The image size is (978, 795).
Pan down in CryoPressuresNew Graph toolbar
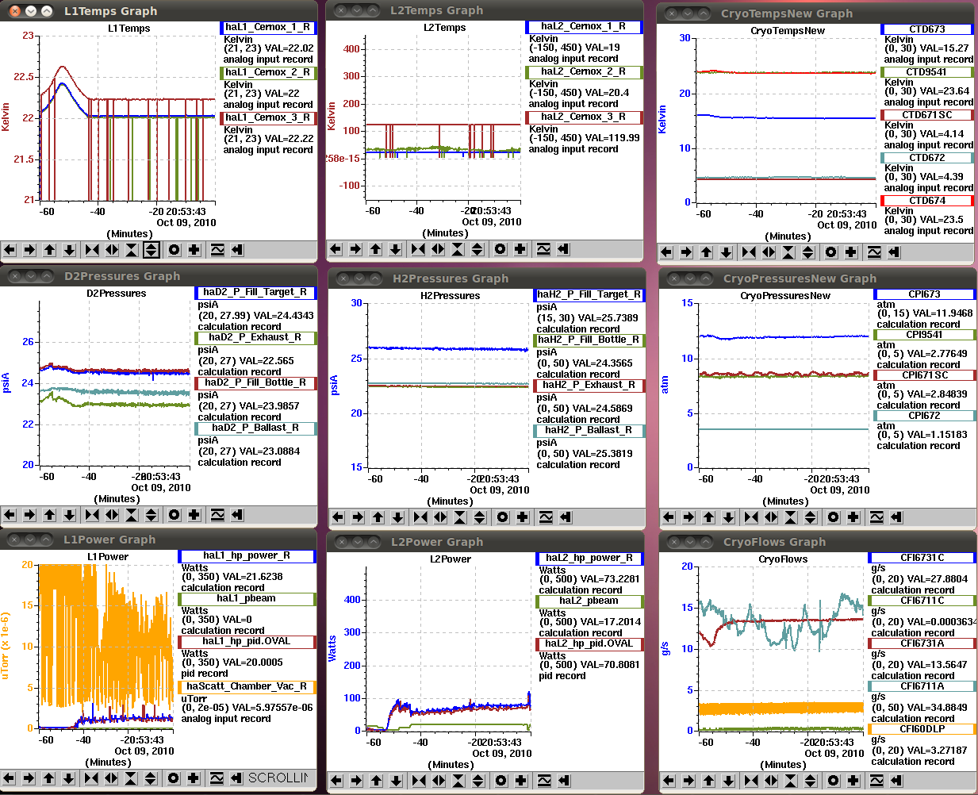tap(728, 517)
